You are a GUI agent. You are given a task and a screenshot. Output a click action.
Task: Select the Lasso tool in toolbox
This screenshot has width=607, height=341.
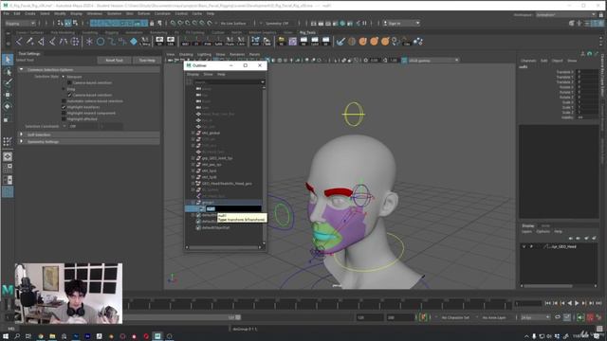click(8, 72)
